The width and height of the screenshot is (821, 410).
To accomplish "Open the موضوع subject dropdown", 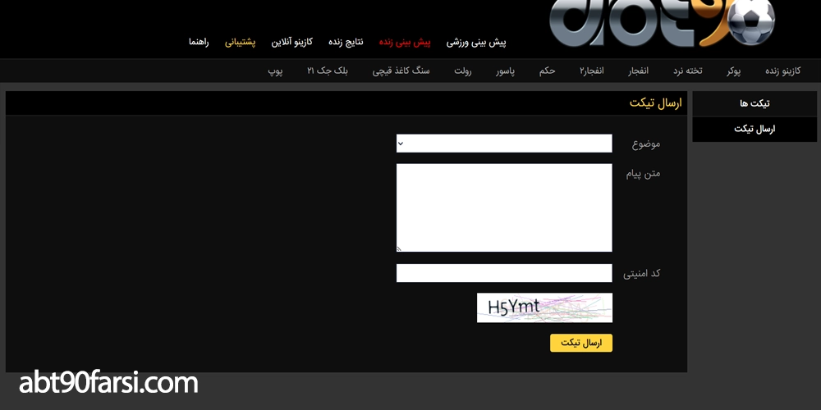I will 504,143.
